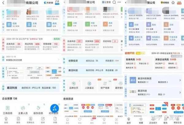Tap the Qixinbao home icon

pyautogui.click(x=173, y=2)
